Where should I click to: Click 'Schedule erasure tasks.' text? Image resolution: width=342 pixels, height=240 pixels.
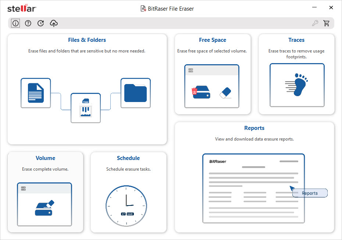[128, 169]
